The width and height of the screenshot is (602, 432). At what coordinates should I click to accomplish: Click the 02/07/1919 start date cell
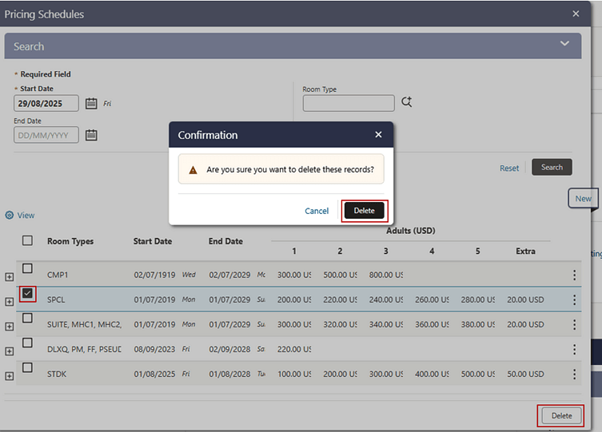tap(154, 275)
